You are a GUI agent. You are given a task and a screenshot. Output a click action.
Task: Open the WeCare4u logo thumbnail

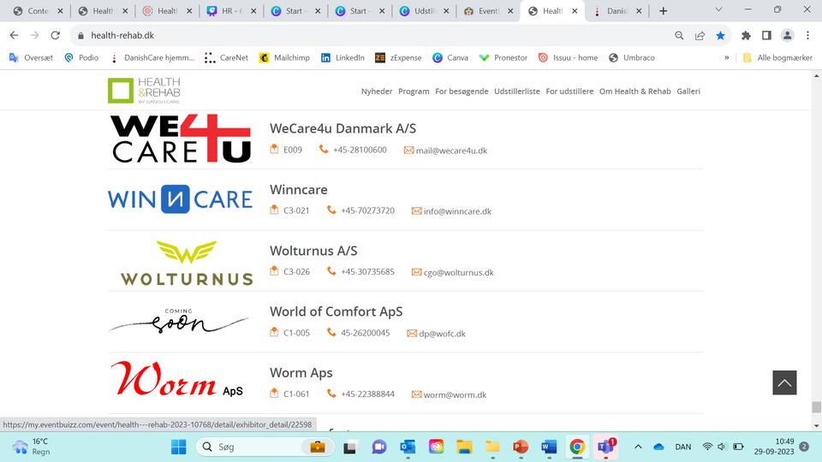coord(181,139)
